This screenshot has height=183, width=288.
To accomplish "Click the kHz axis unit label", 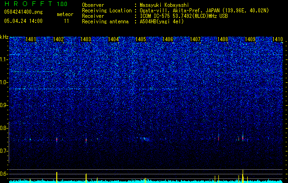I will pyautogui.click(x=4, y=37).
